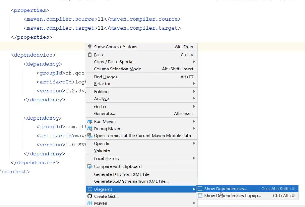Click the clipboard Paste icon

90,55
